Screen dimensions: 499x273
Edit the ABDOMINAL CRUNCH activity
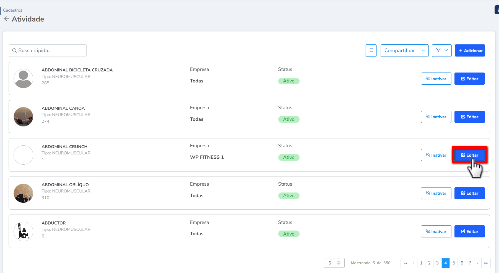[469, 155]
